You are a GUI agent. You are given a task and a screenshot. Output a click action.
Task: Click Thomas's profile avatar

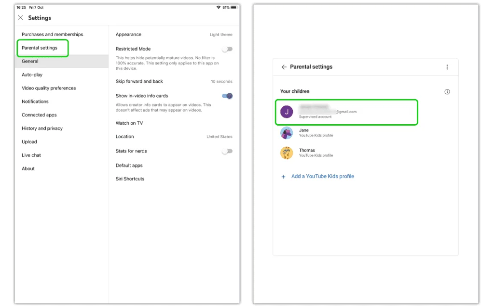click(x=287, y=153)
